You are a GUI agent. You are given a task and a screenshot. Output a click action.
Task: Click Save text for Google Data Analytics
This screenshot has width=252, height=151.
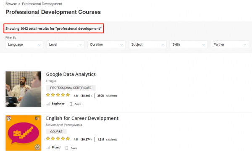click(x=78, y=104)
